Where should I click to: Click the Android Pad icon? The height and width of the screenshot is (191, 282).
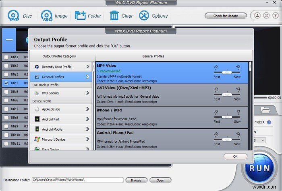click(37, 119)
